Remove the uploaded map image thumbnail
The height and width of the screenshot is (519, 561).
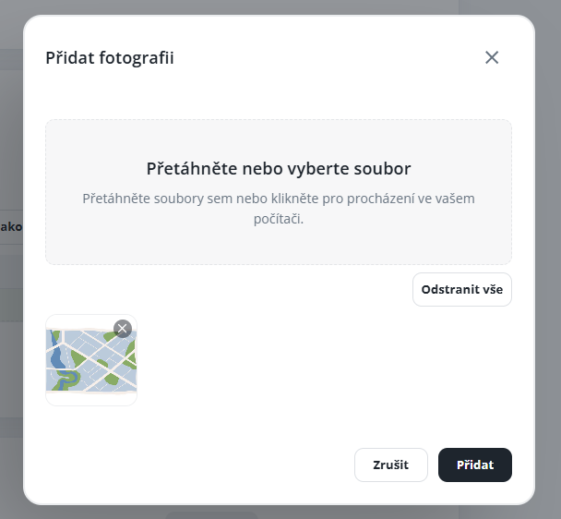pos(122,329)
